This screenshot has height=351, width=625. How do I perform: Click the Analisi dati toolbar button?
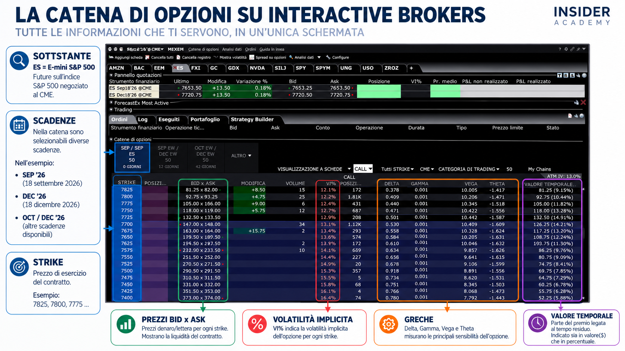point(301,57)
